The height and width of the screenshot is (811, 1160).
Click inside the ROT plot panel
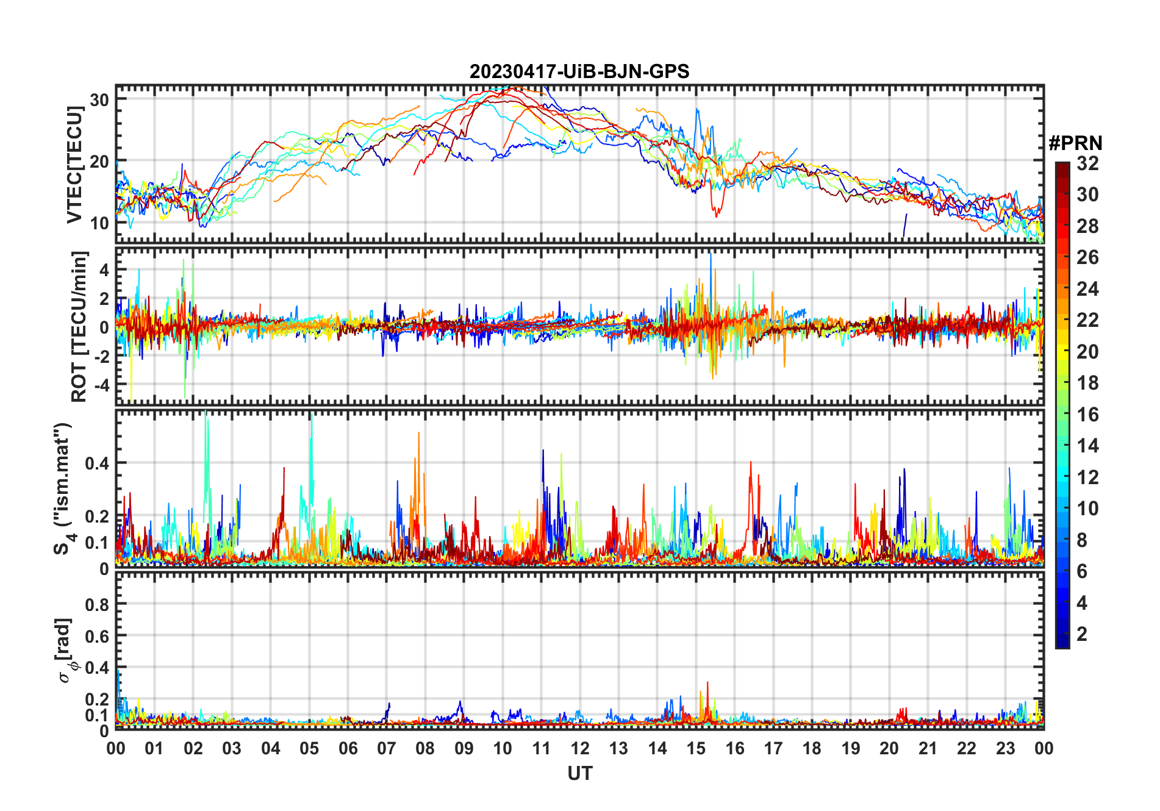click(579, 326)
